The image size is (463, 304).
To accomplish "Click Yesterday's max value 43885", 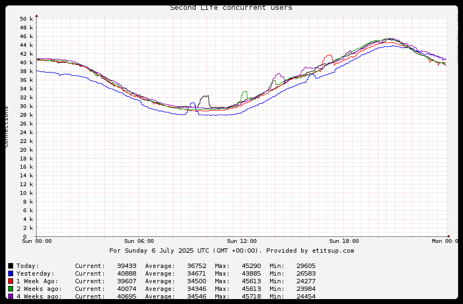I will (x=251, y=273).
